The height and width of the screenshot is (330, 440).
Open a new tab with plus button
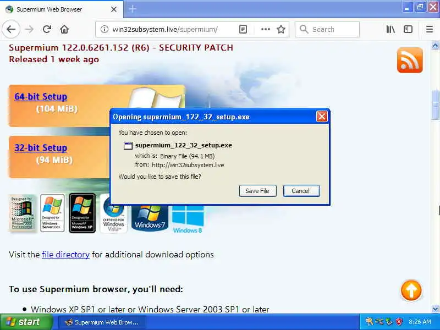(x=133, y=9)
